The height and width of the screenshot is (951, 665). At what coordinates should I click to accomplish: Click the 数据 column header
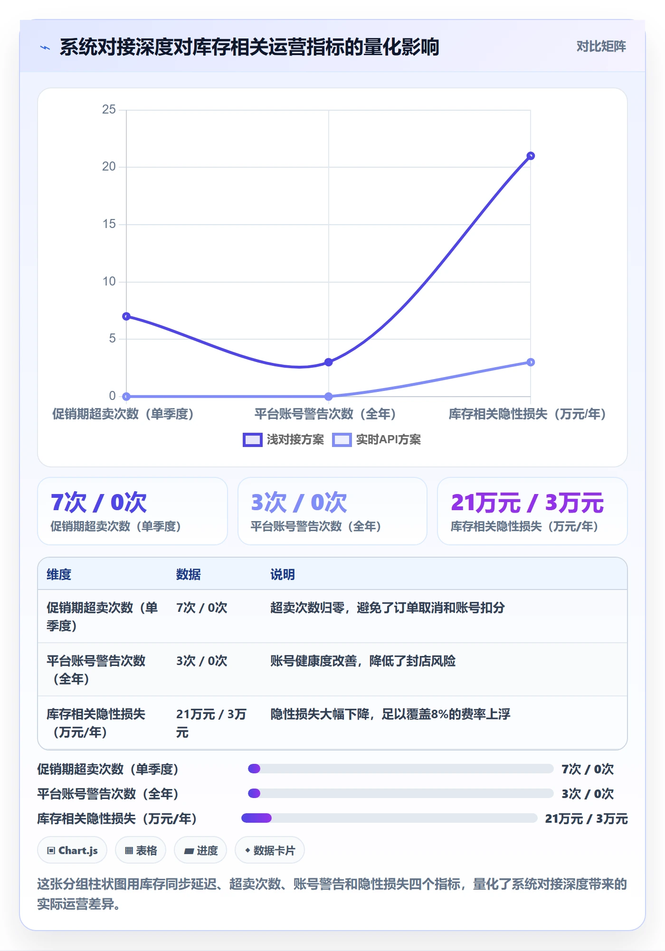click(x=188, y=574)
